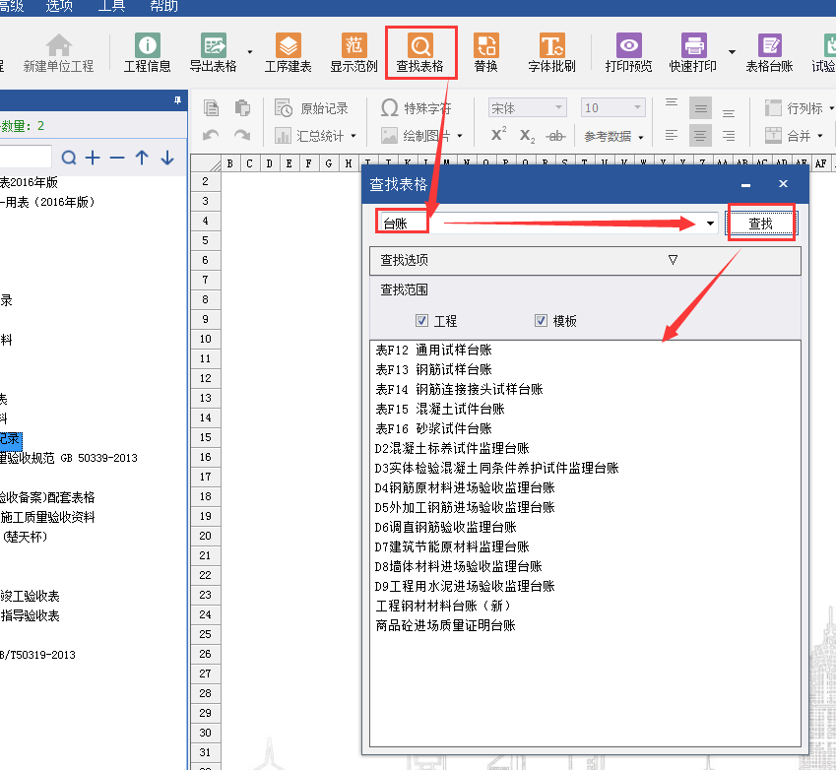Open the font name dropdown showing 宋体
Screen dimensions: 836x770
tap(559, 108)
